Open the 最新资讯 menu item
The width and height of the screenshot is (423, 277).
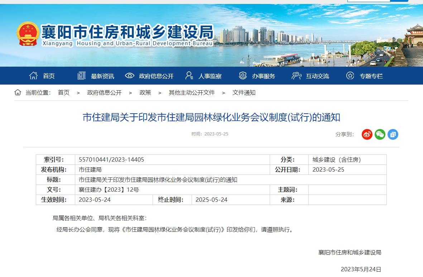tap(102, 76)
